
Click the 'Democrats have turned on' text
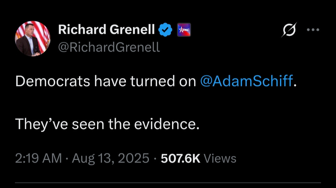click(106, 81)
